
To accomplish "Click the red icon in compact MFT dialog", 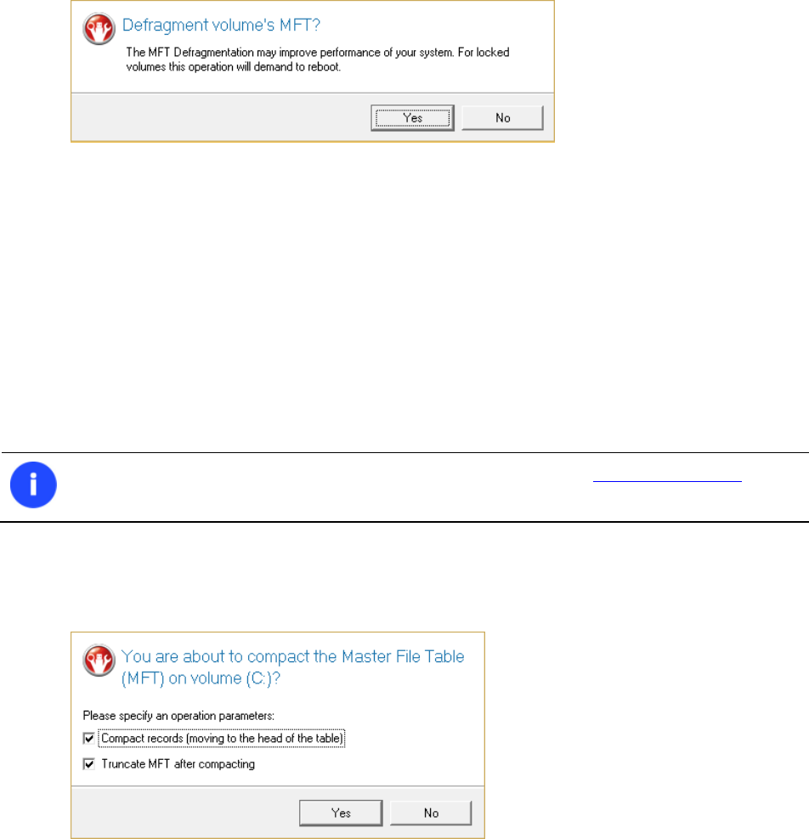I will 99,660.
